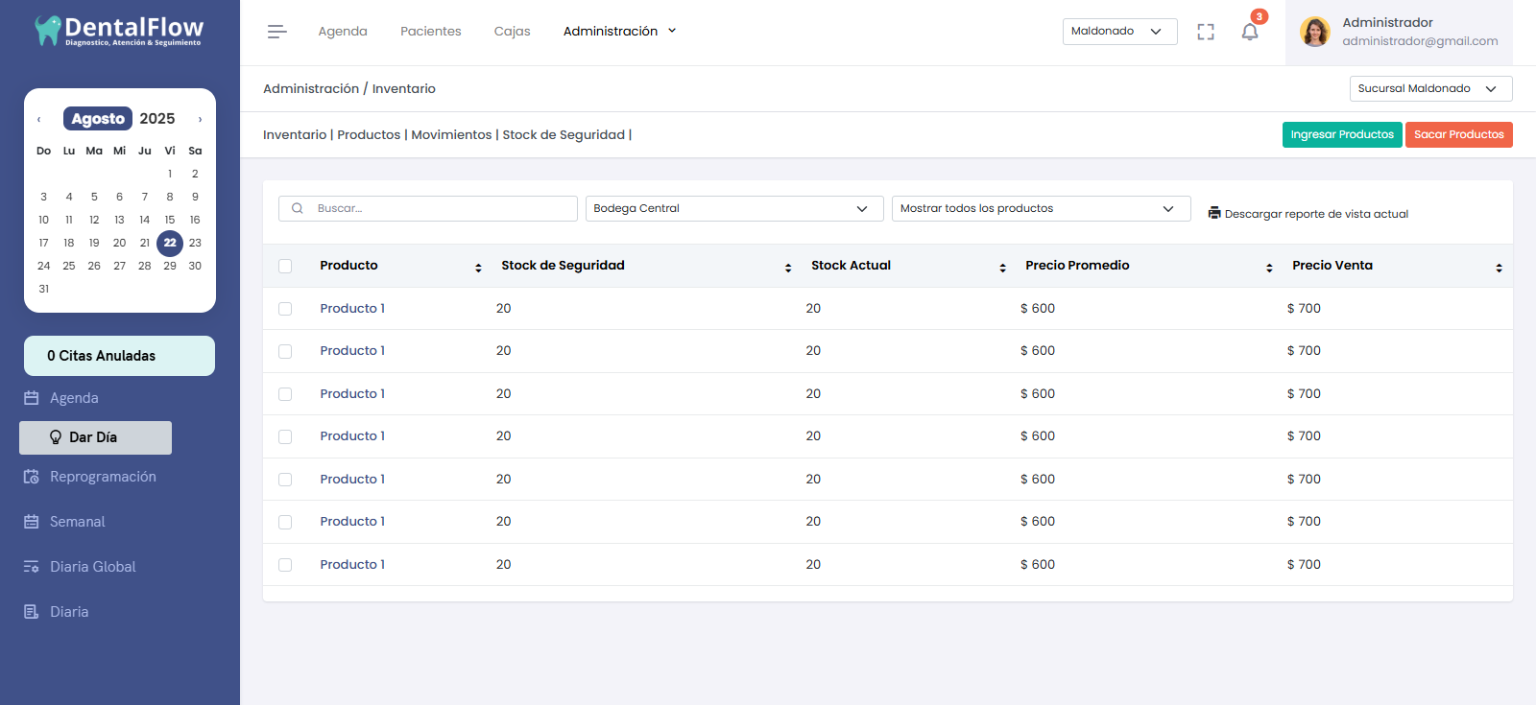The image size is (1536, 705).
Task: Open the Sucursal Maldonado selector
Action: 1429,88
